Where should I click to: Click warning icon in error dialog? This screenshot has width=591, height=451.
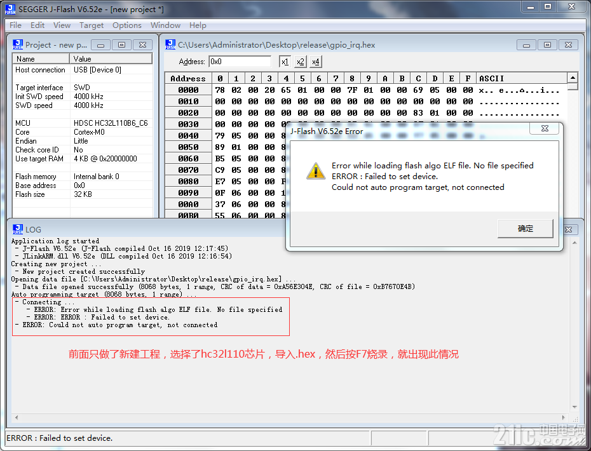point(315,171)
